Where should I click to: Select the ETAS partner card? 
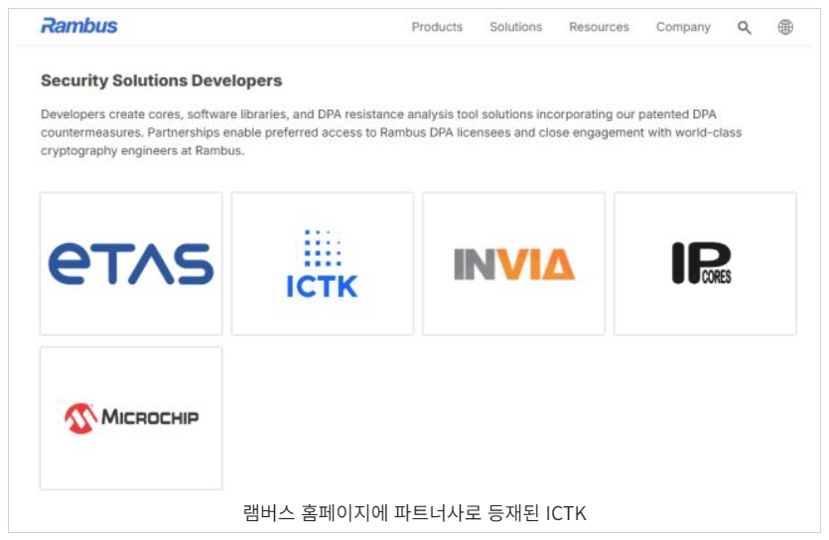[x=131, y=264]
